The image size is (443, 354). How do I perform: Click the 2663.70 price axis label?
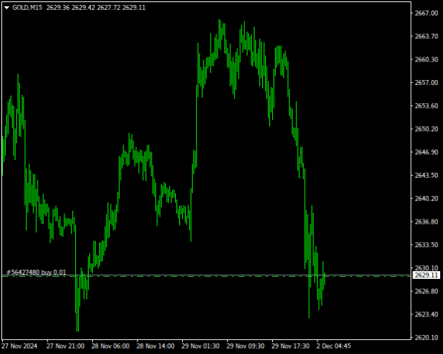click(426, 36)
